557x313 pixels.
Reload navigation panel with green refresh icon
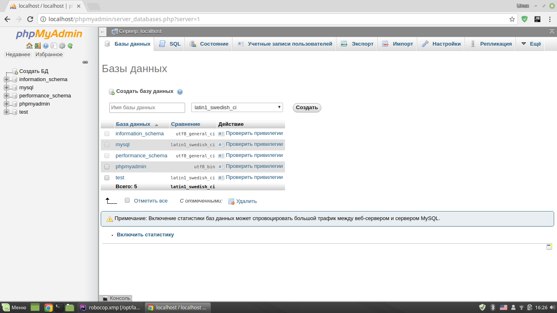point(70,46)
